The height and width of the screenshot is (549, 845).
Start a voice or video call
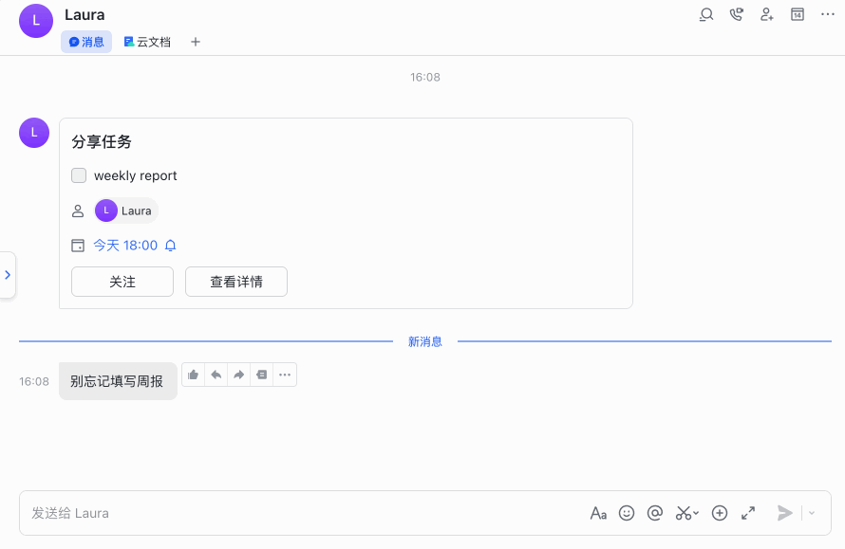736,14
